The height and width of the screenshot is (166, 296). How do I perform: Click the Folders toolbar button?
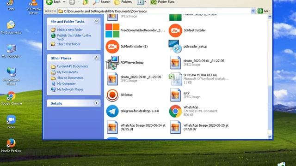(123, 2)
